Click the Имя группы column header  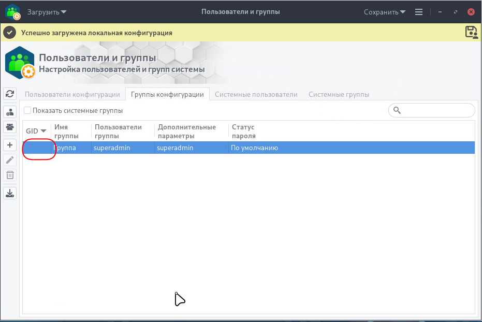[x=71, y=131]
